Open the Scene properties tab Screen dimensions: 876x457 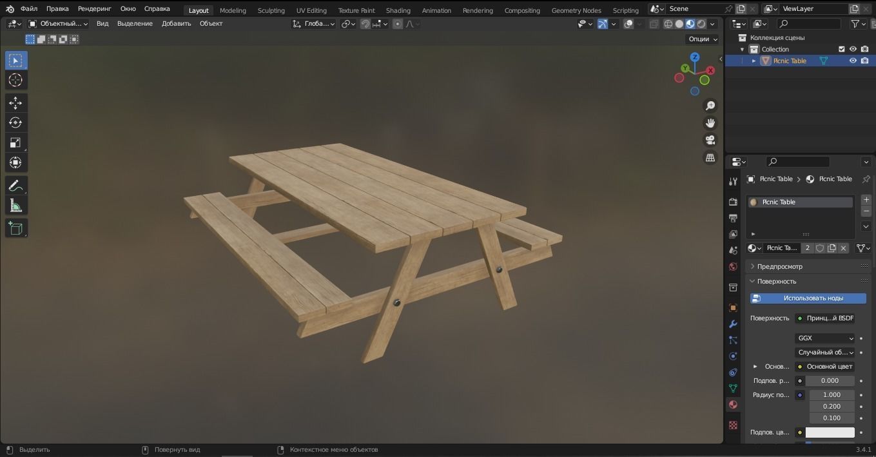[733, 251]
